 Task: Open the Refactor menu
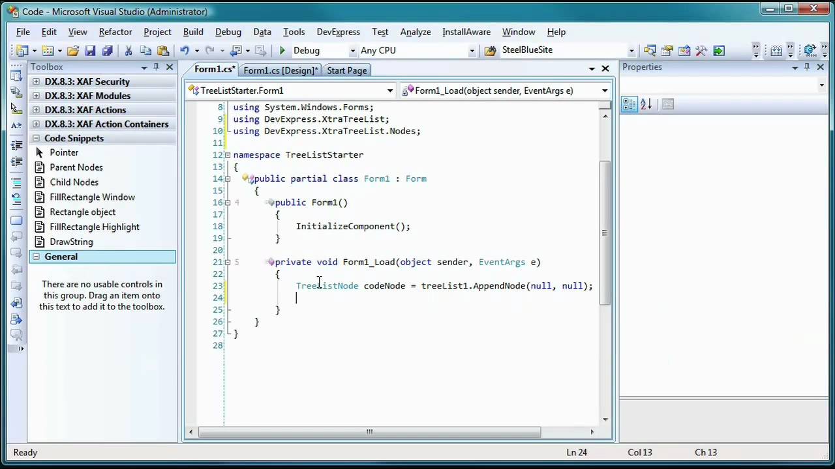(x=115, y=32)
